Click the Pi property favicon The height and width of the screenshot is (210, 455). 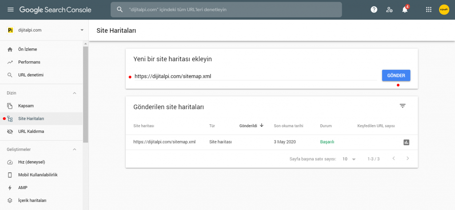(x=11, y=30)
